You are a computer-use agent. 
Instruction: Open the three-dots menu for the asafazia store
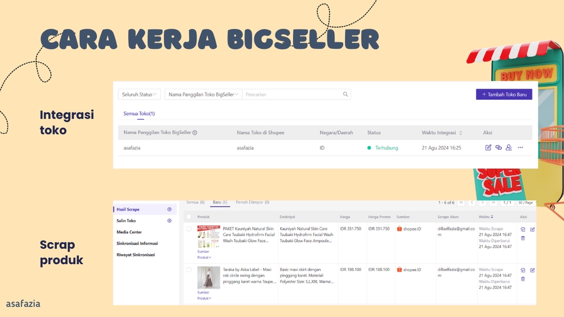pyautogui.click(x=520, y=147)
